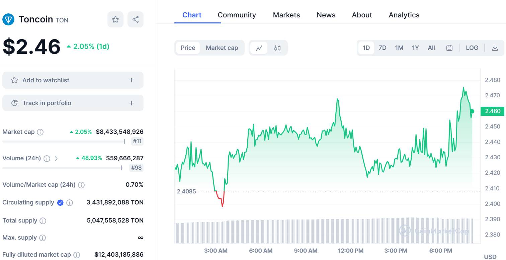Select 1Y time range
This screenshot has width=506, height=260.
coord(415,48)
